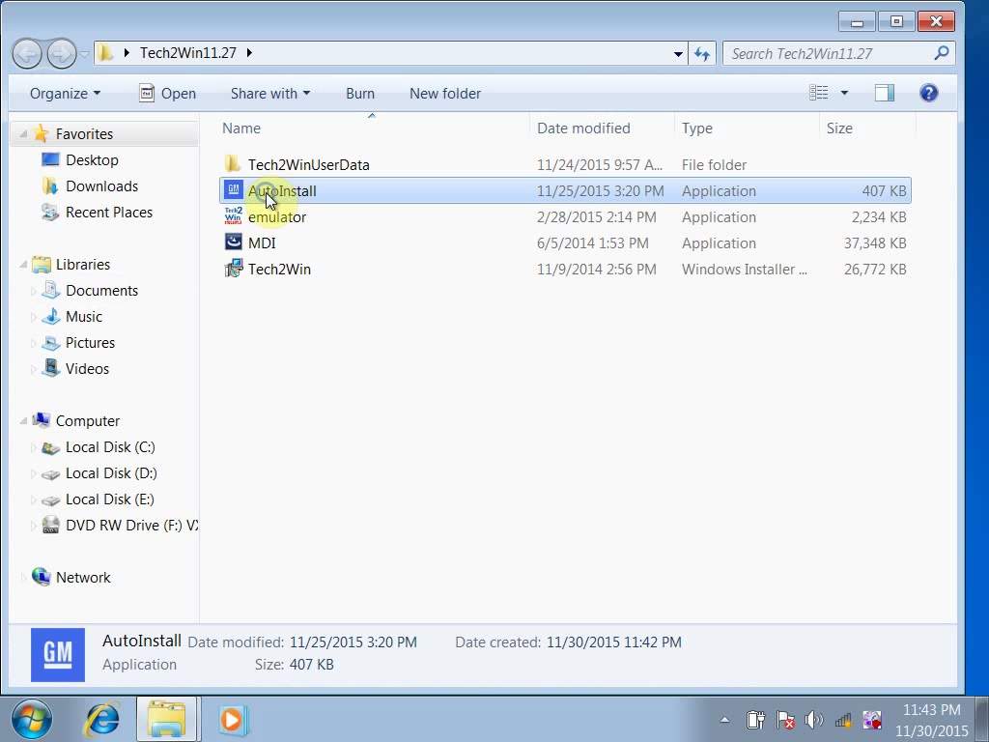Click the blue Help question mark icon
Viewport: 989px width, 742px height.
[x=928, y=93]
